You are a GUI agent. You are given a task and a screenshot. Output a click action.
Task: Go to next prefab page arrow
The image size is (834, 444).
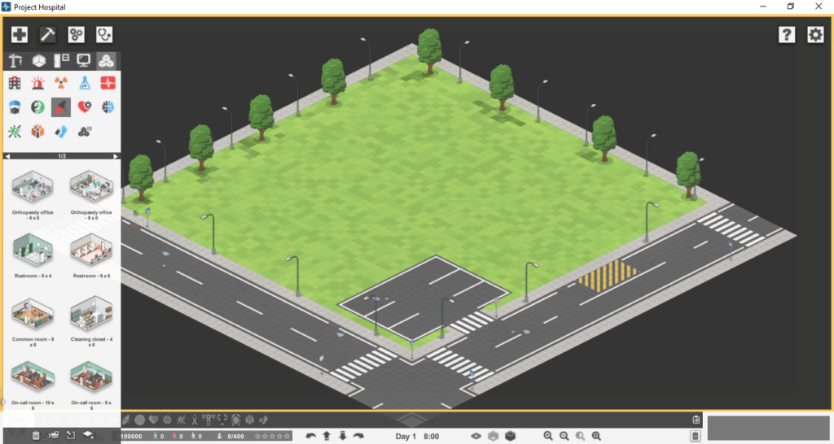click(x=116, y=156)
